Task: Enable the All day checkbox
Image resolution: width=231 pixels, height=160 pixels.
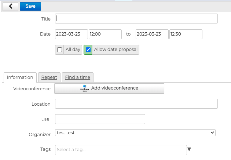Action: click(x=60, y=50)
